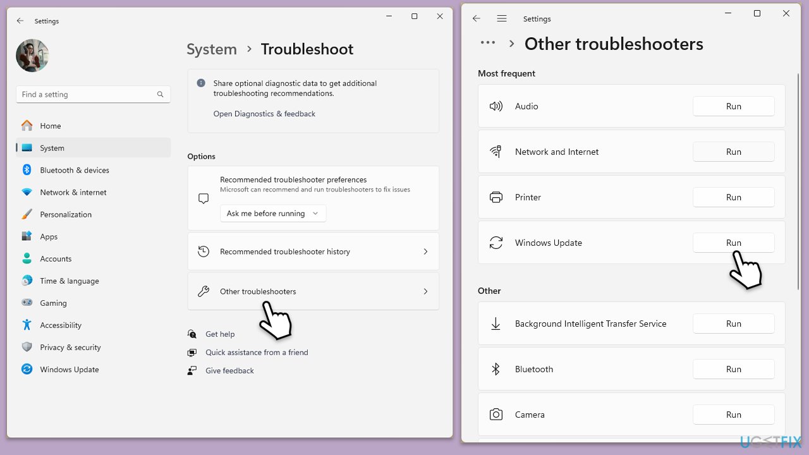Click Quick assistance from a friend
The image size is (809, 455).
(x=257, y=353)
